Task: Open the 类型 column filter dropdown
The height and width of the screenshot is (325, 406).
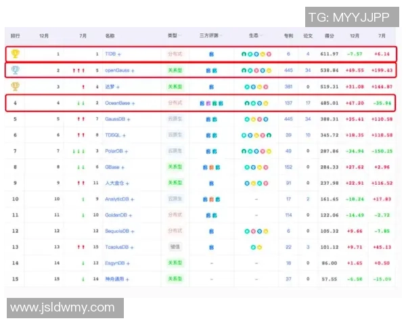Action: click(181, 35)
